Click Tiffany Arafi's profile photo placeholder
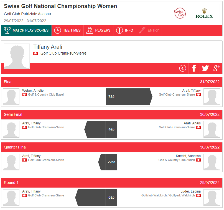Image resolution: width=224 pixels, height=210 pixels. coord(17,57)
